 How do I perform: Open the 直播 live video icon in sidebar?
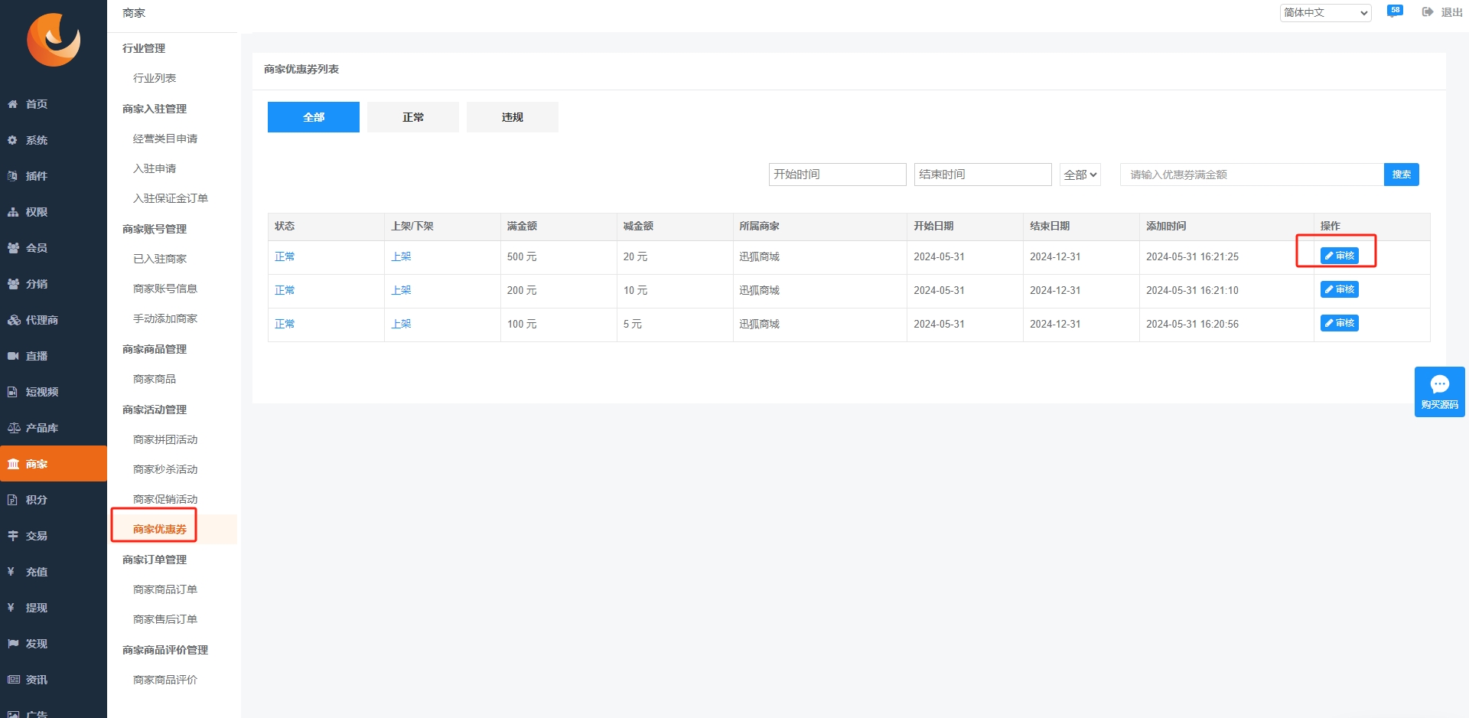13,356
